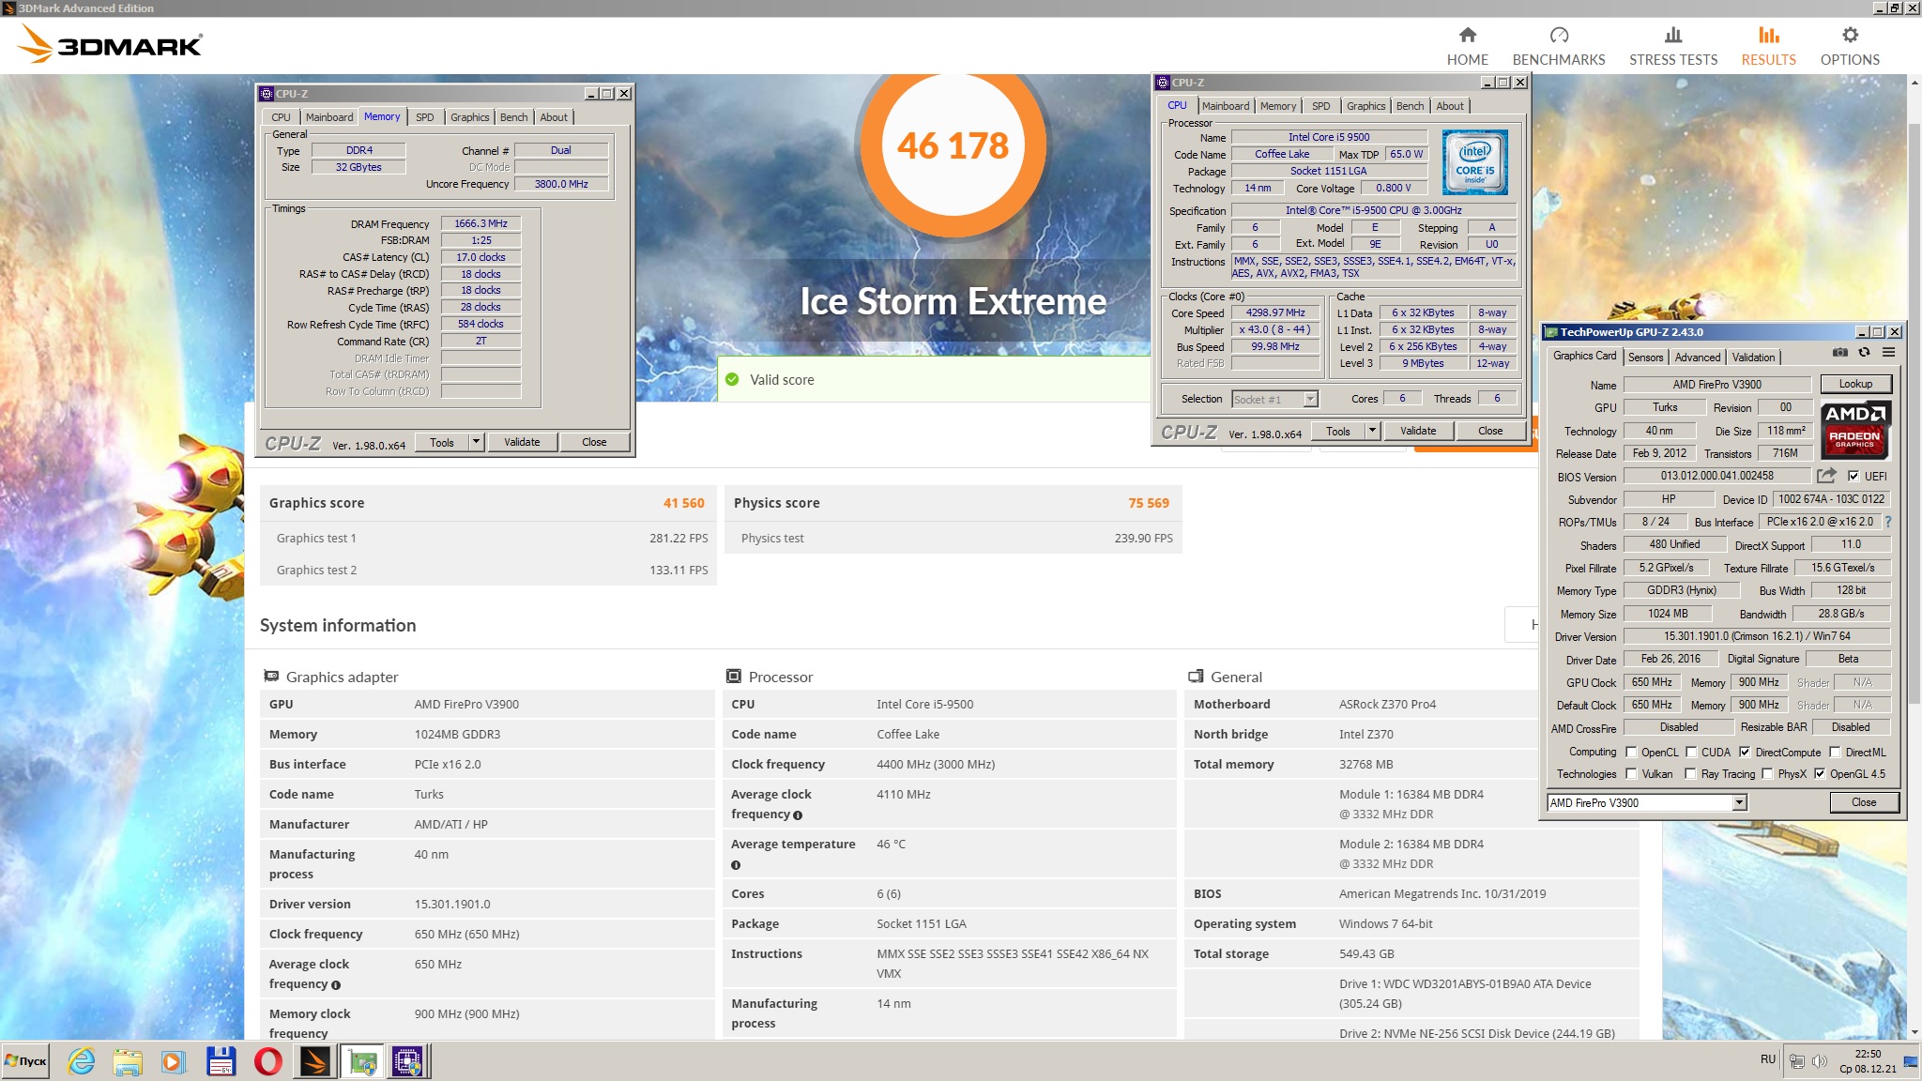Click the floppy disk taskbar icon

click(221, 1061)
